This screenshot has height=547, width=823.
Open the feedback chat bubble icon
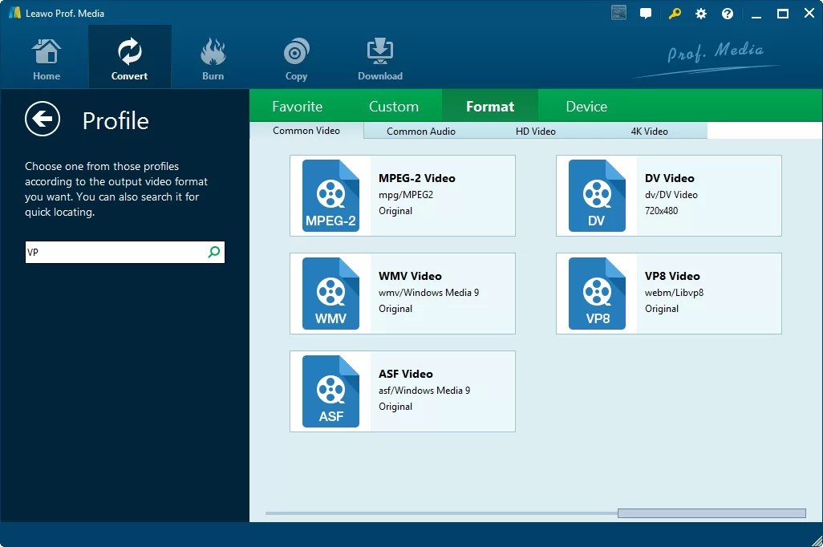point(646,13)
